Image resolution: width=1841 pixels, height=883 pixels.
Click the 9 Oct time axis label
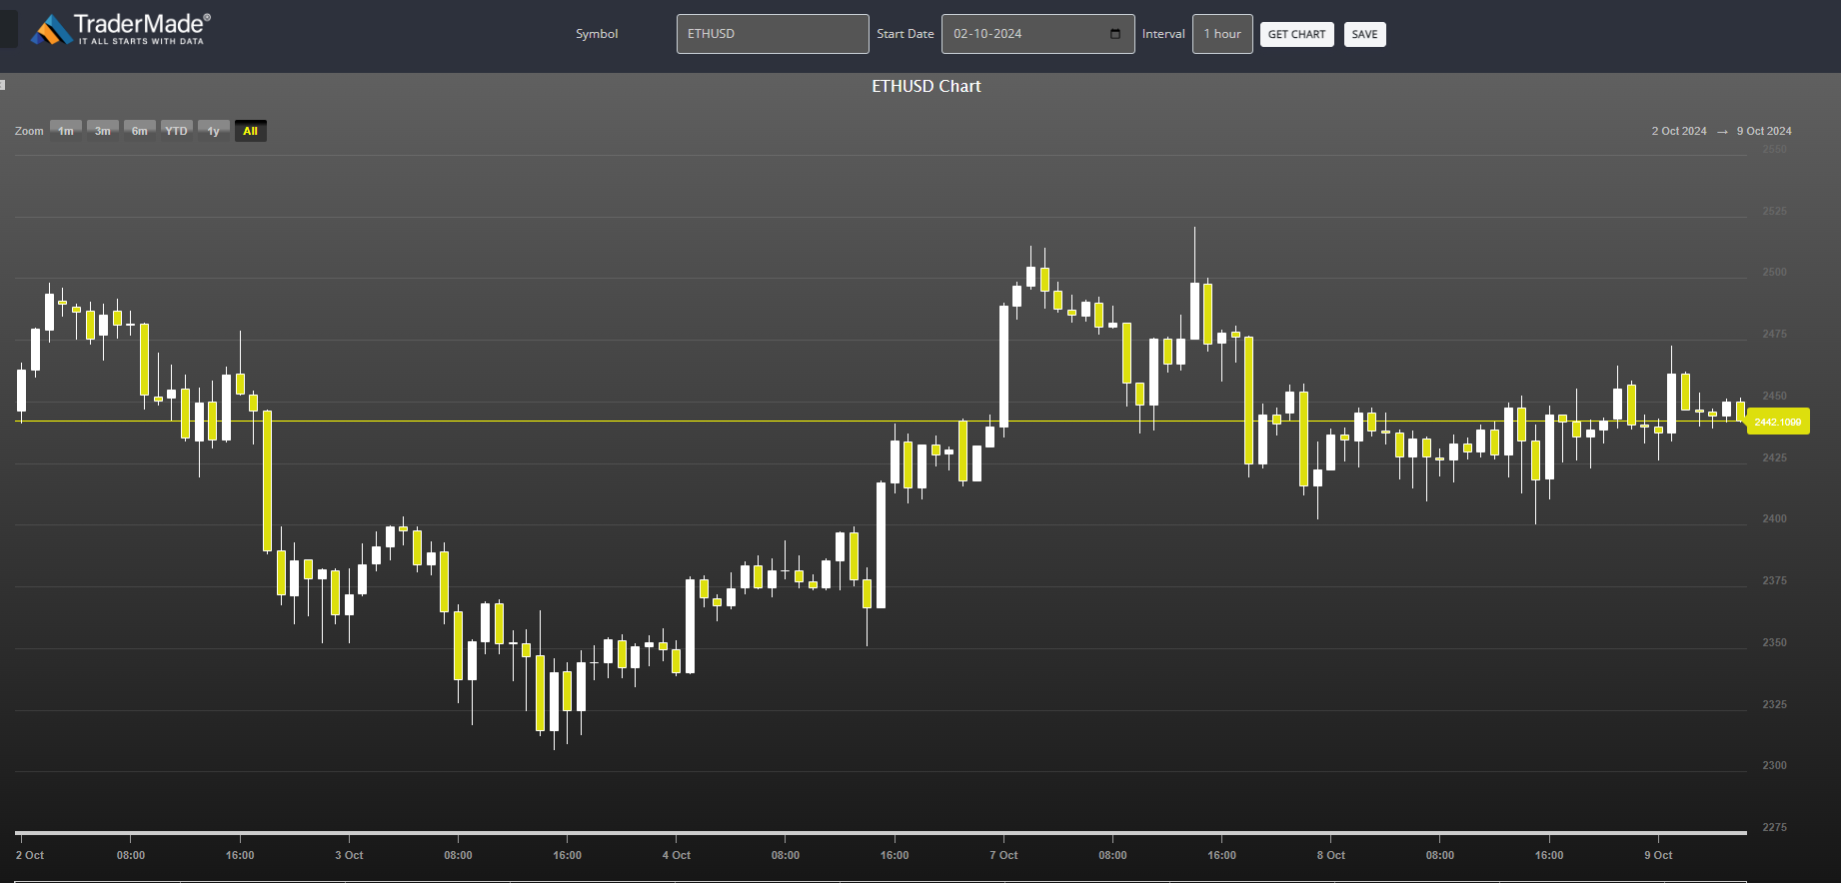click(1658, 855)
